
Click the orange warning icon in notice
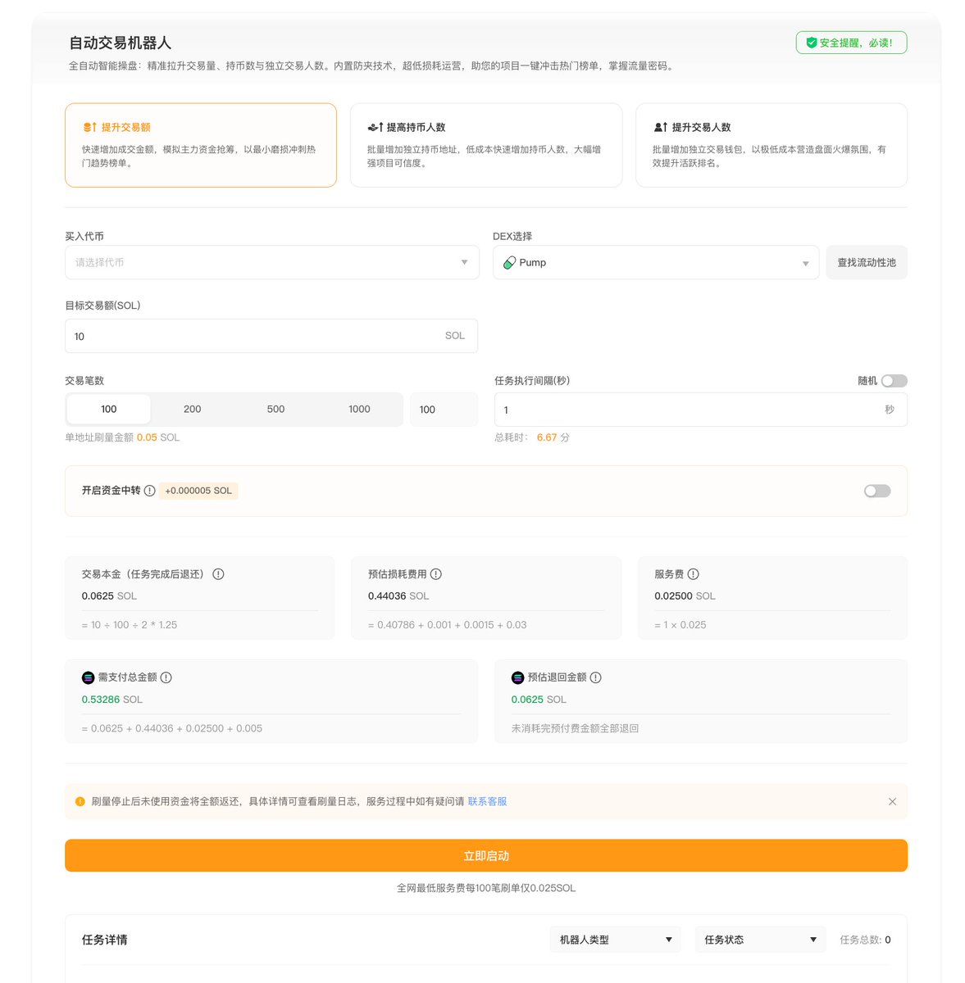point(80,801)
